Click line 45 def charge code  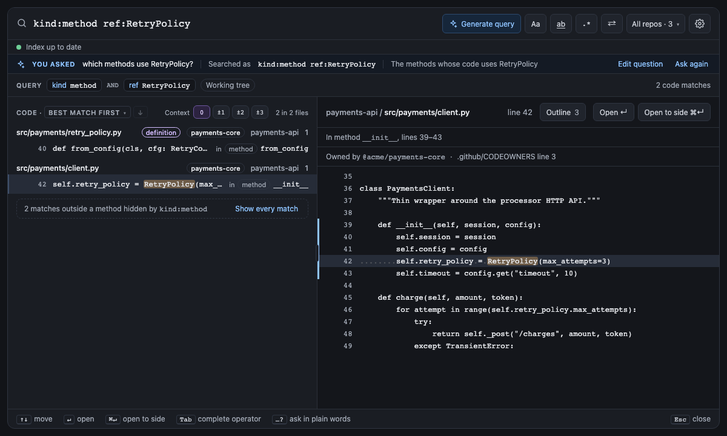coord(450,297)
